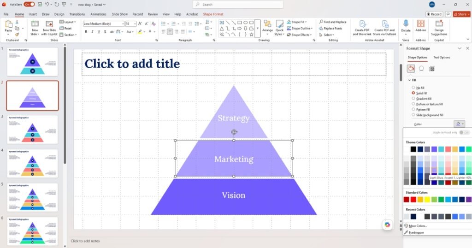Open the Size & Properties icon in Format Shape

431,69
